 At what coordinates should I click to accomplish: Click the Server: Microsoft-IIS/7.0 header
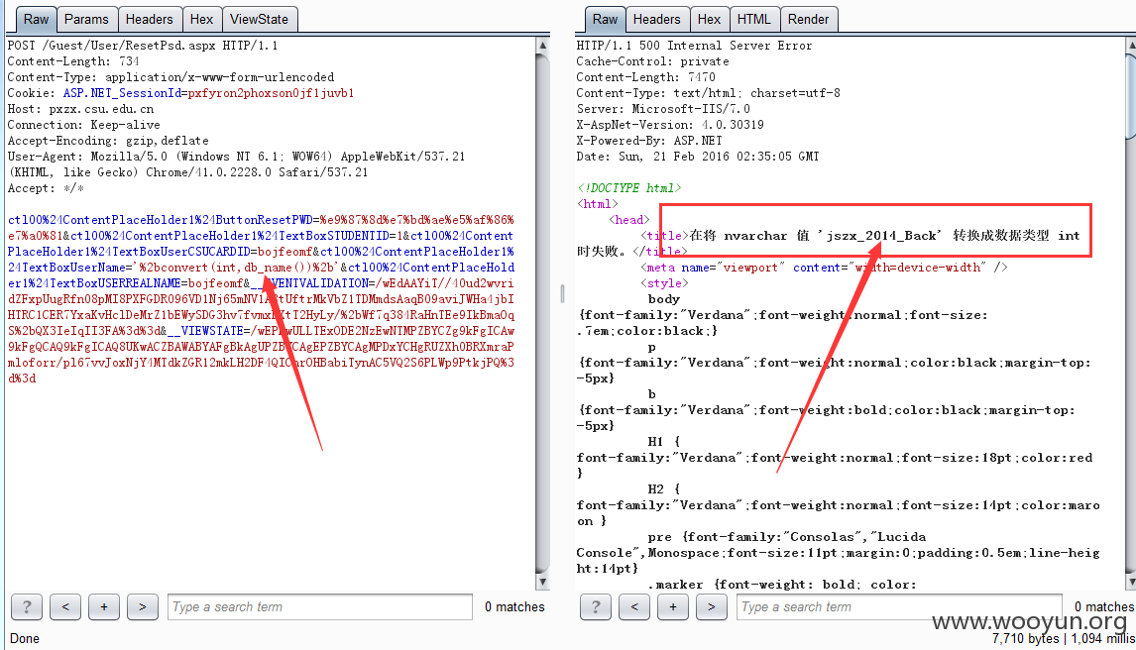click(x=663, y=109)
